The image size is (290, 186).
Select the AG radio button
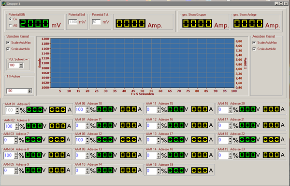pos(10,26)
